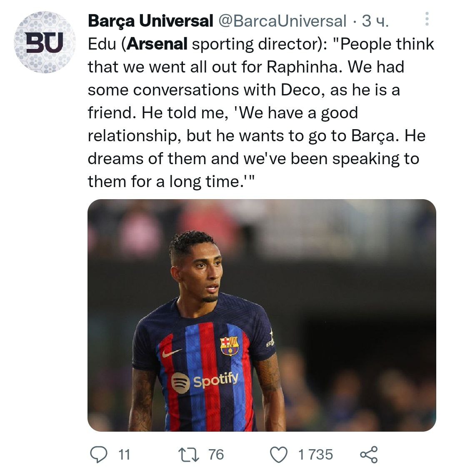Click the retweet count 76
This screenshot has height=470, width=450.
[x=216, y=454]
